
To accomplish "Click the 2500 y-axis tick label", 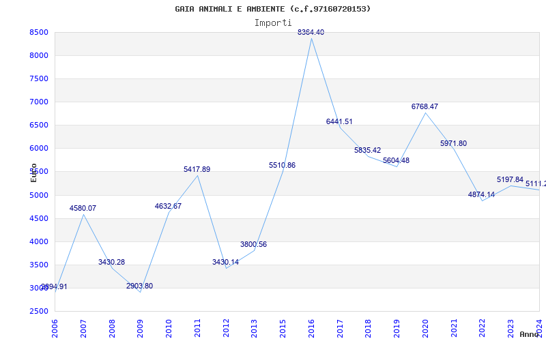I will pyautogui.click(x=39, y=312).
